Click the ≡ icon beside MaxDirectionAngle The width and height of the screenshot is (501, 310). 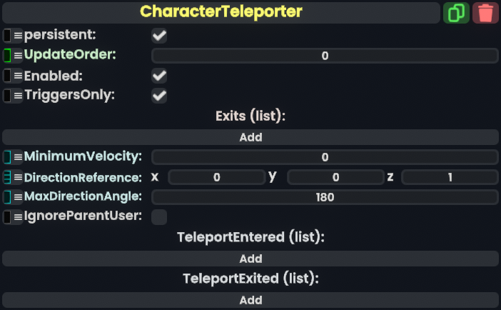(x=18, y=196)
